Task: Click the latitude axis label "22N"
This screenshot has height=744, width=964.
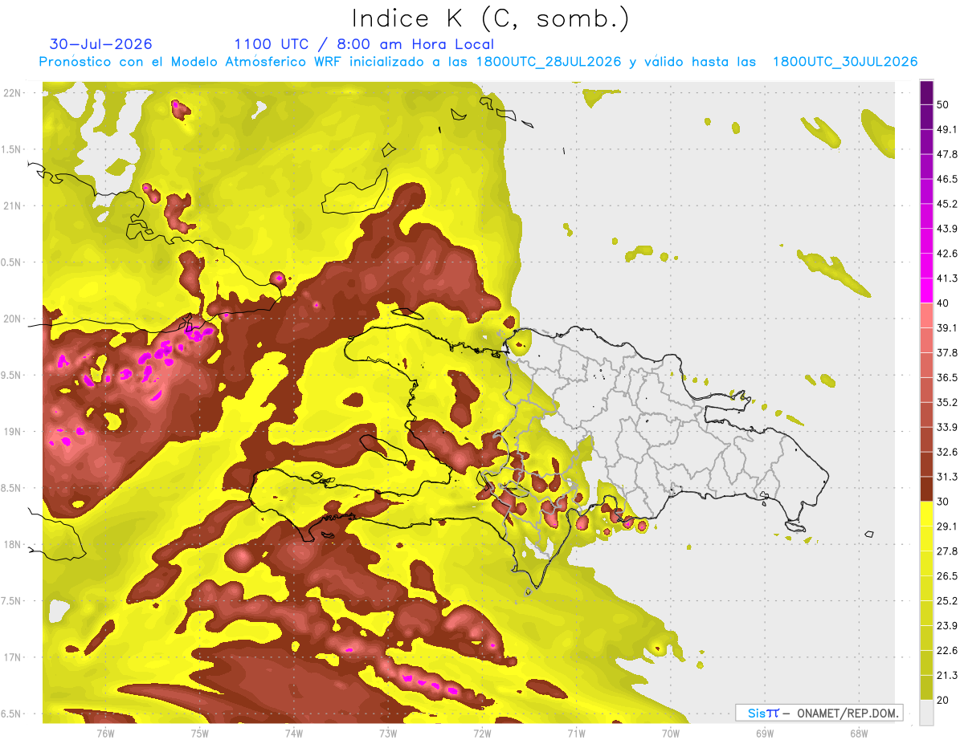Action: click(14, 93)
